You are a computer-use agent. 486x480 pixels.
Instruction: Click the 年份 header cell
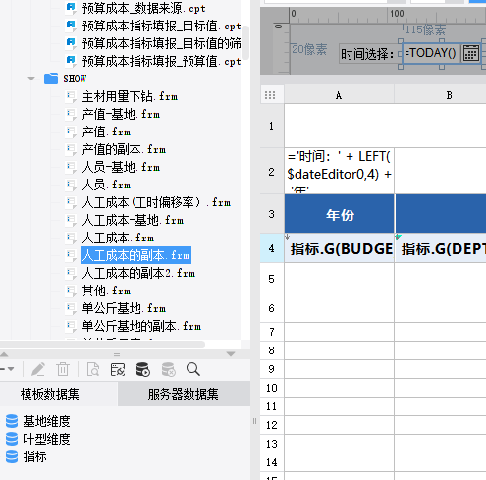[x=339, y=214]
